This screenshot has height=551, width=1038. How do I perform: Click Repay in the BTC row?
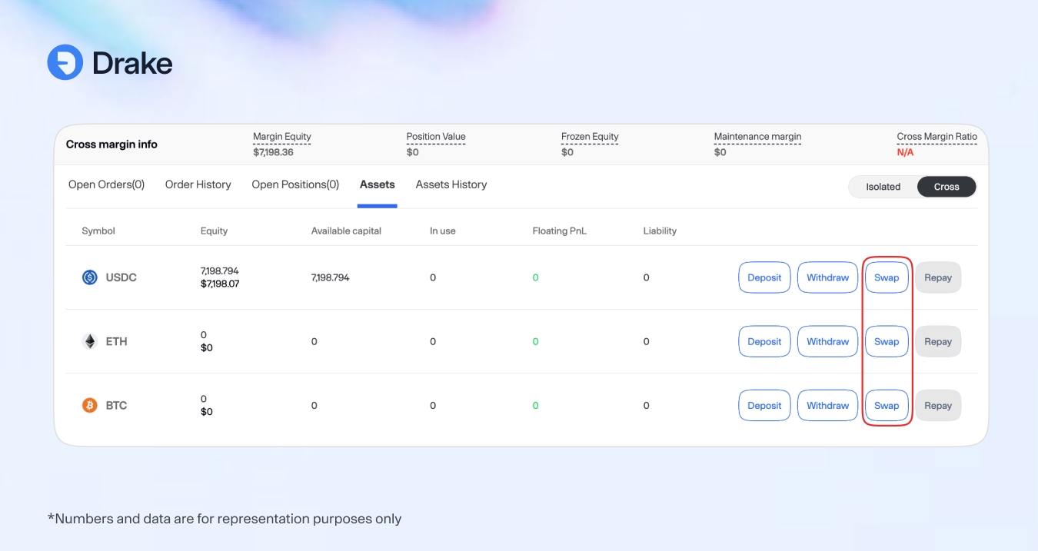click(937, 406)
